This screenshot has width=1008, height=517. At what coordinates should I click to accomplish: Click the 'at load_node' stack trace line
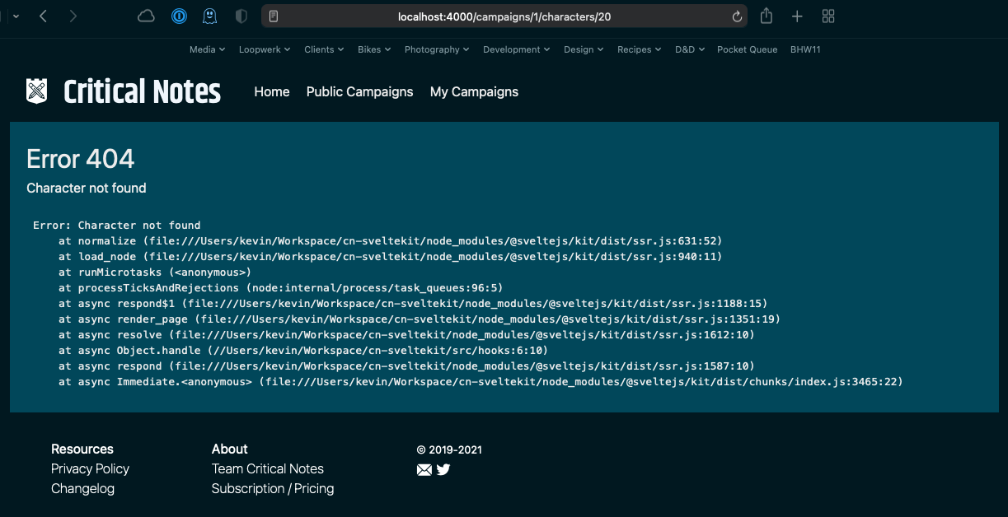coord(390,256)
